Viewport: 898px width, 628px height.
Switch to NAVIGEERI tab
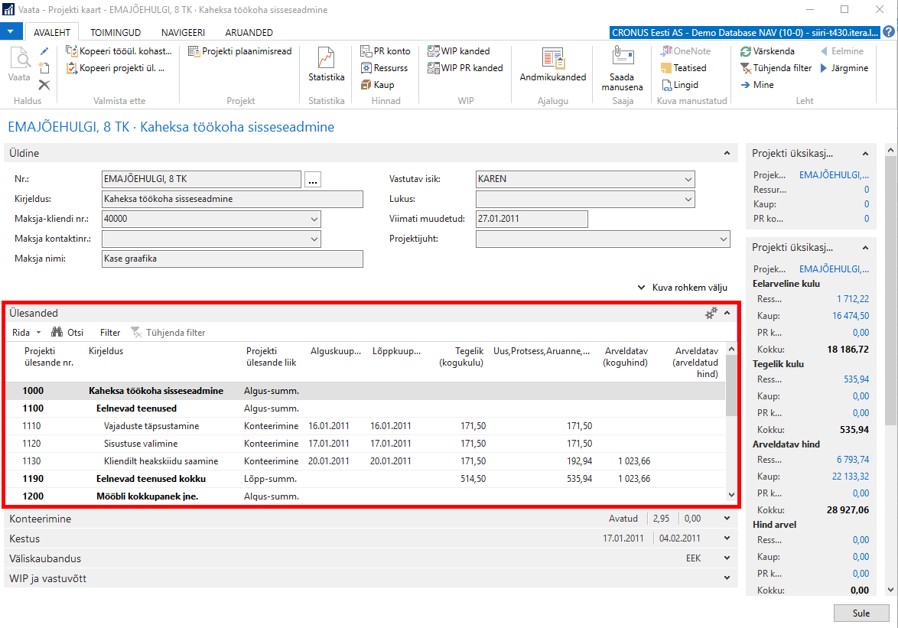tap(183, 33)
